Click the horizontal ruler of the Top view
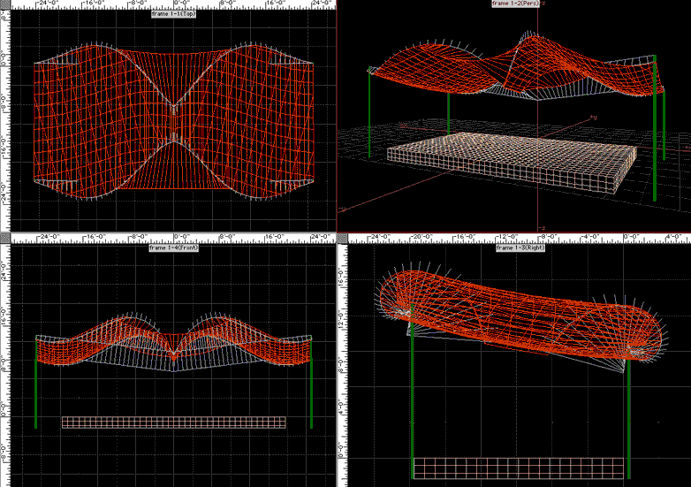This screenshot has height=487, width=691. pos(173,4)
